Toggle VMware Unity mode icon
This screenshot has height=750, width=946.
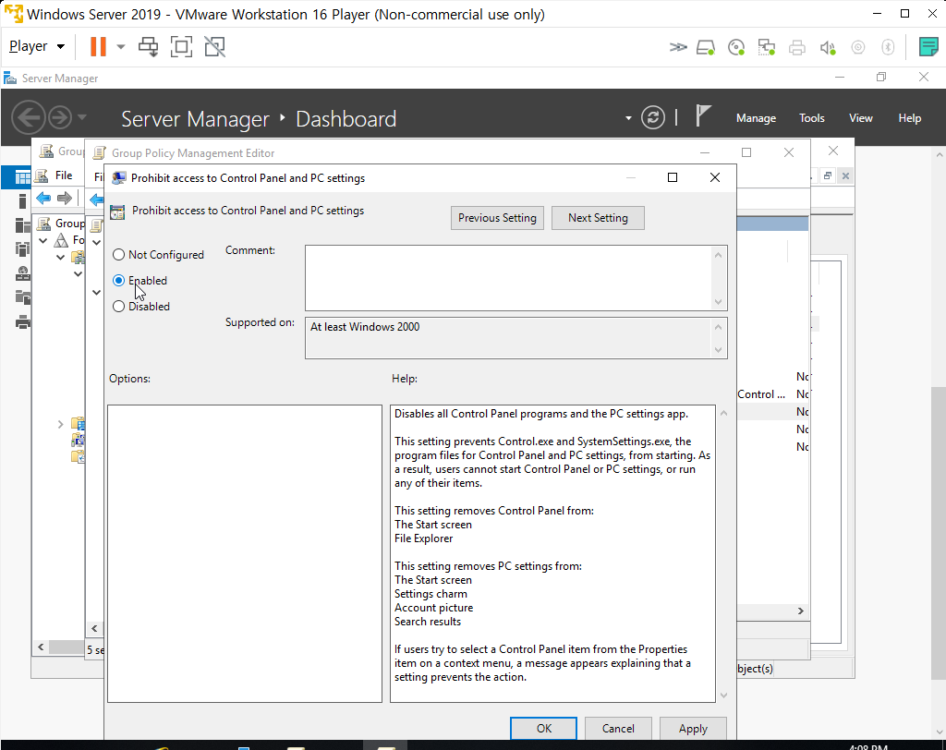[214, 46]
